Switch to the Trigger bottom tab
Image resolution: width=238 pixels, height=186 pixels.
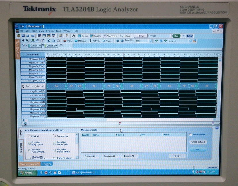coord(46,164)
